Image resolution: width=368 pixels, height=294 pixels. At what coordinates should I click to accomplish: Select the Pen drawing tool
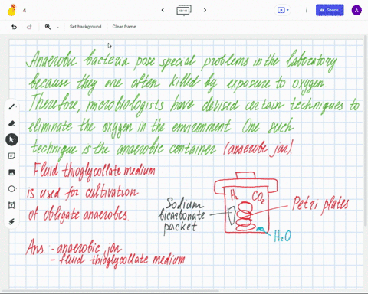tap(11, 107)
